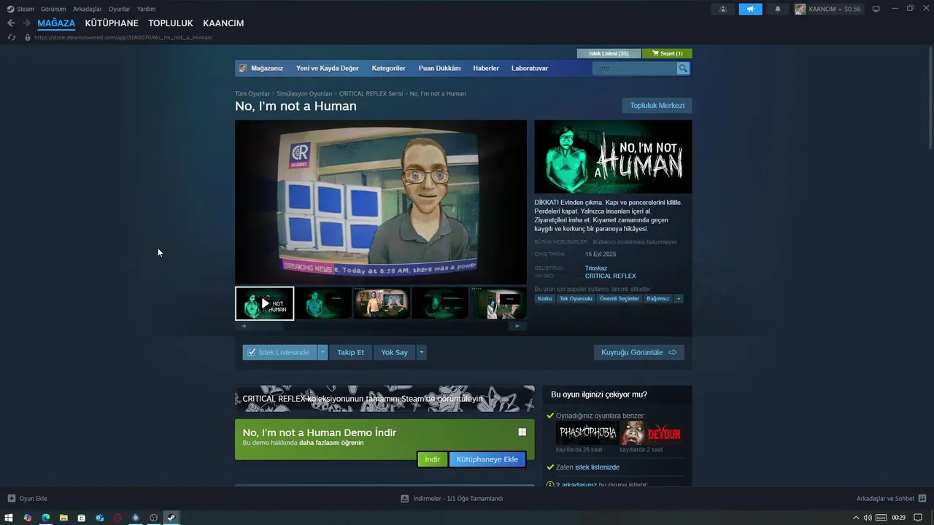Open the Yardım menu
The height and width of the screenshot is (525, 934).
pos(146,9)
